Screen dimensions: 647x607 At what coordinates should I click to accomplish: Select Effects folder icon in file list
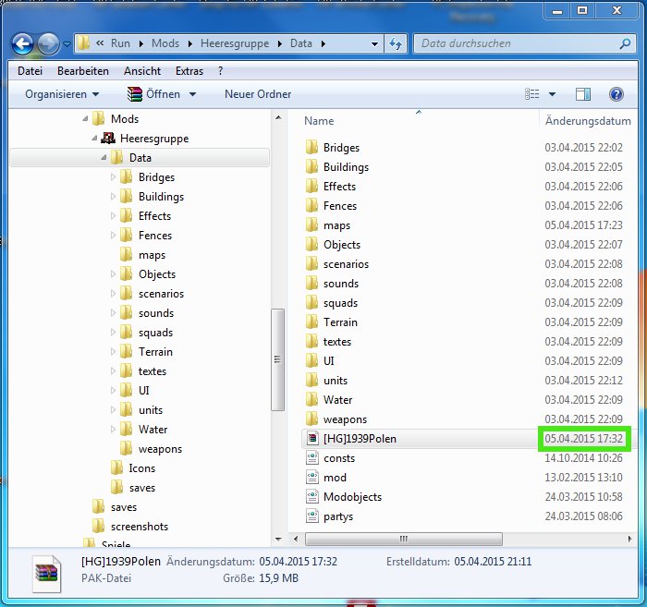tap(312, 186)
